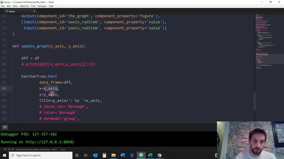This screenshot has height=159, width=284.
Task: Click the minimap code overview
Action: click(270, 42)
